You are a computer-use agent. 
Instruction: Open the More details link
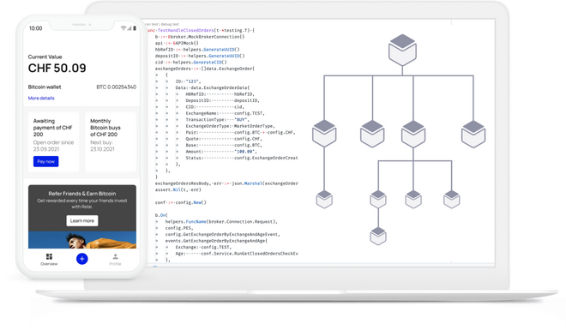click(41, 98)
